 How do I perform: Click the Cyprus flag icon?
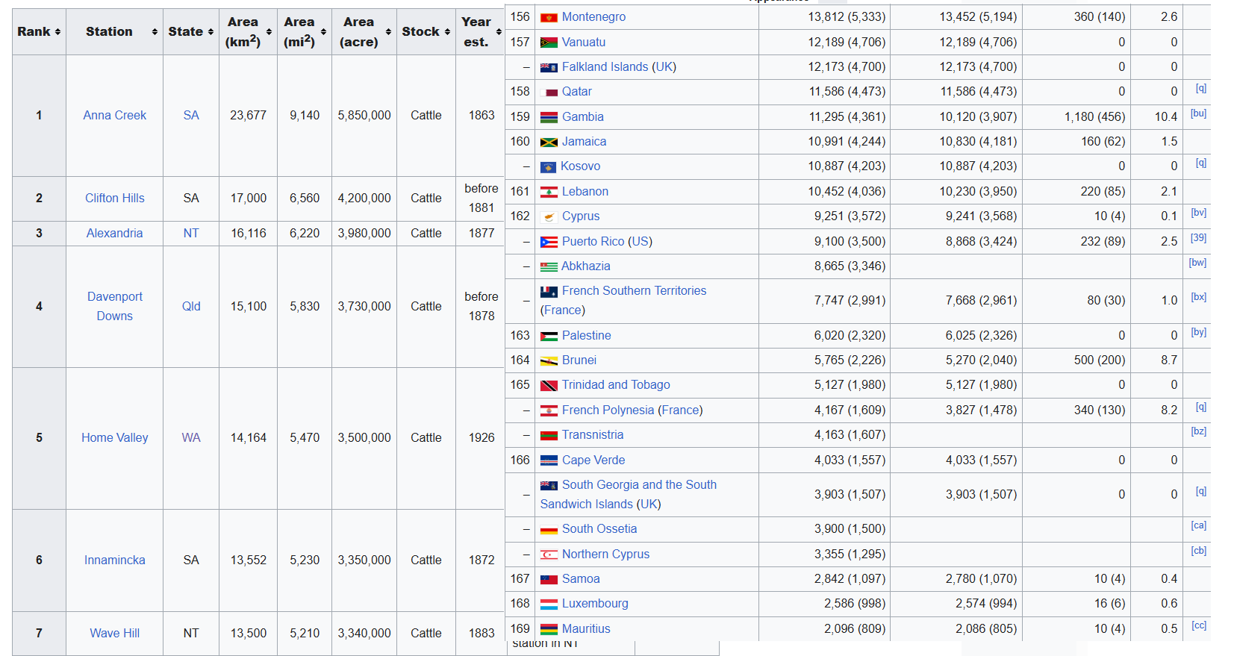pyautogui.click(x=549, y=216)
